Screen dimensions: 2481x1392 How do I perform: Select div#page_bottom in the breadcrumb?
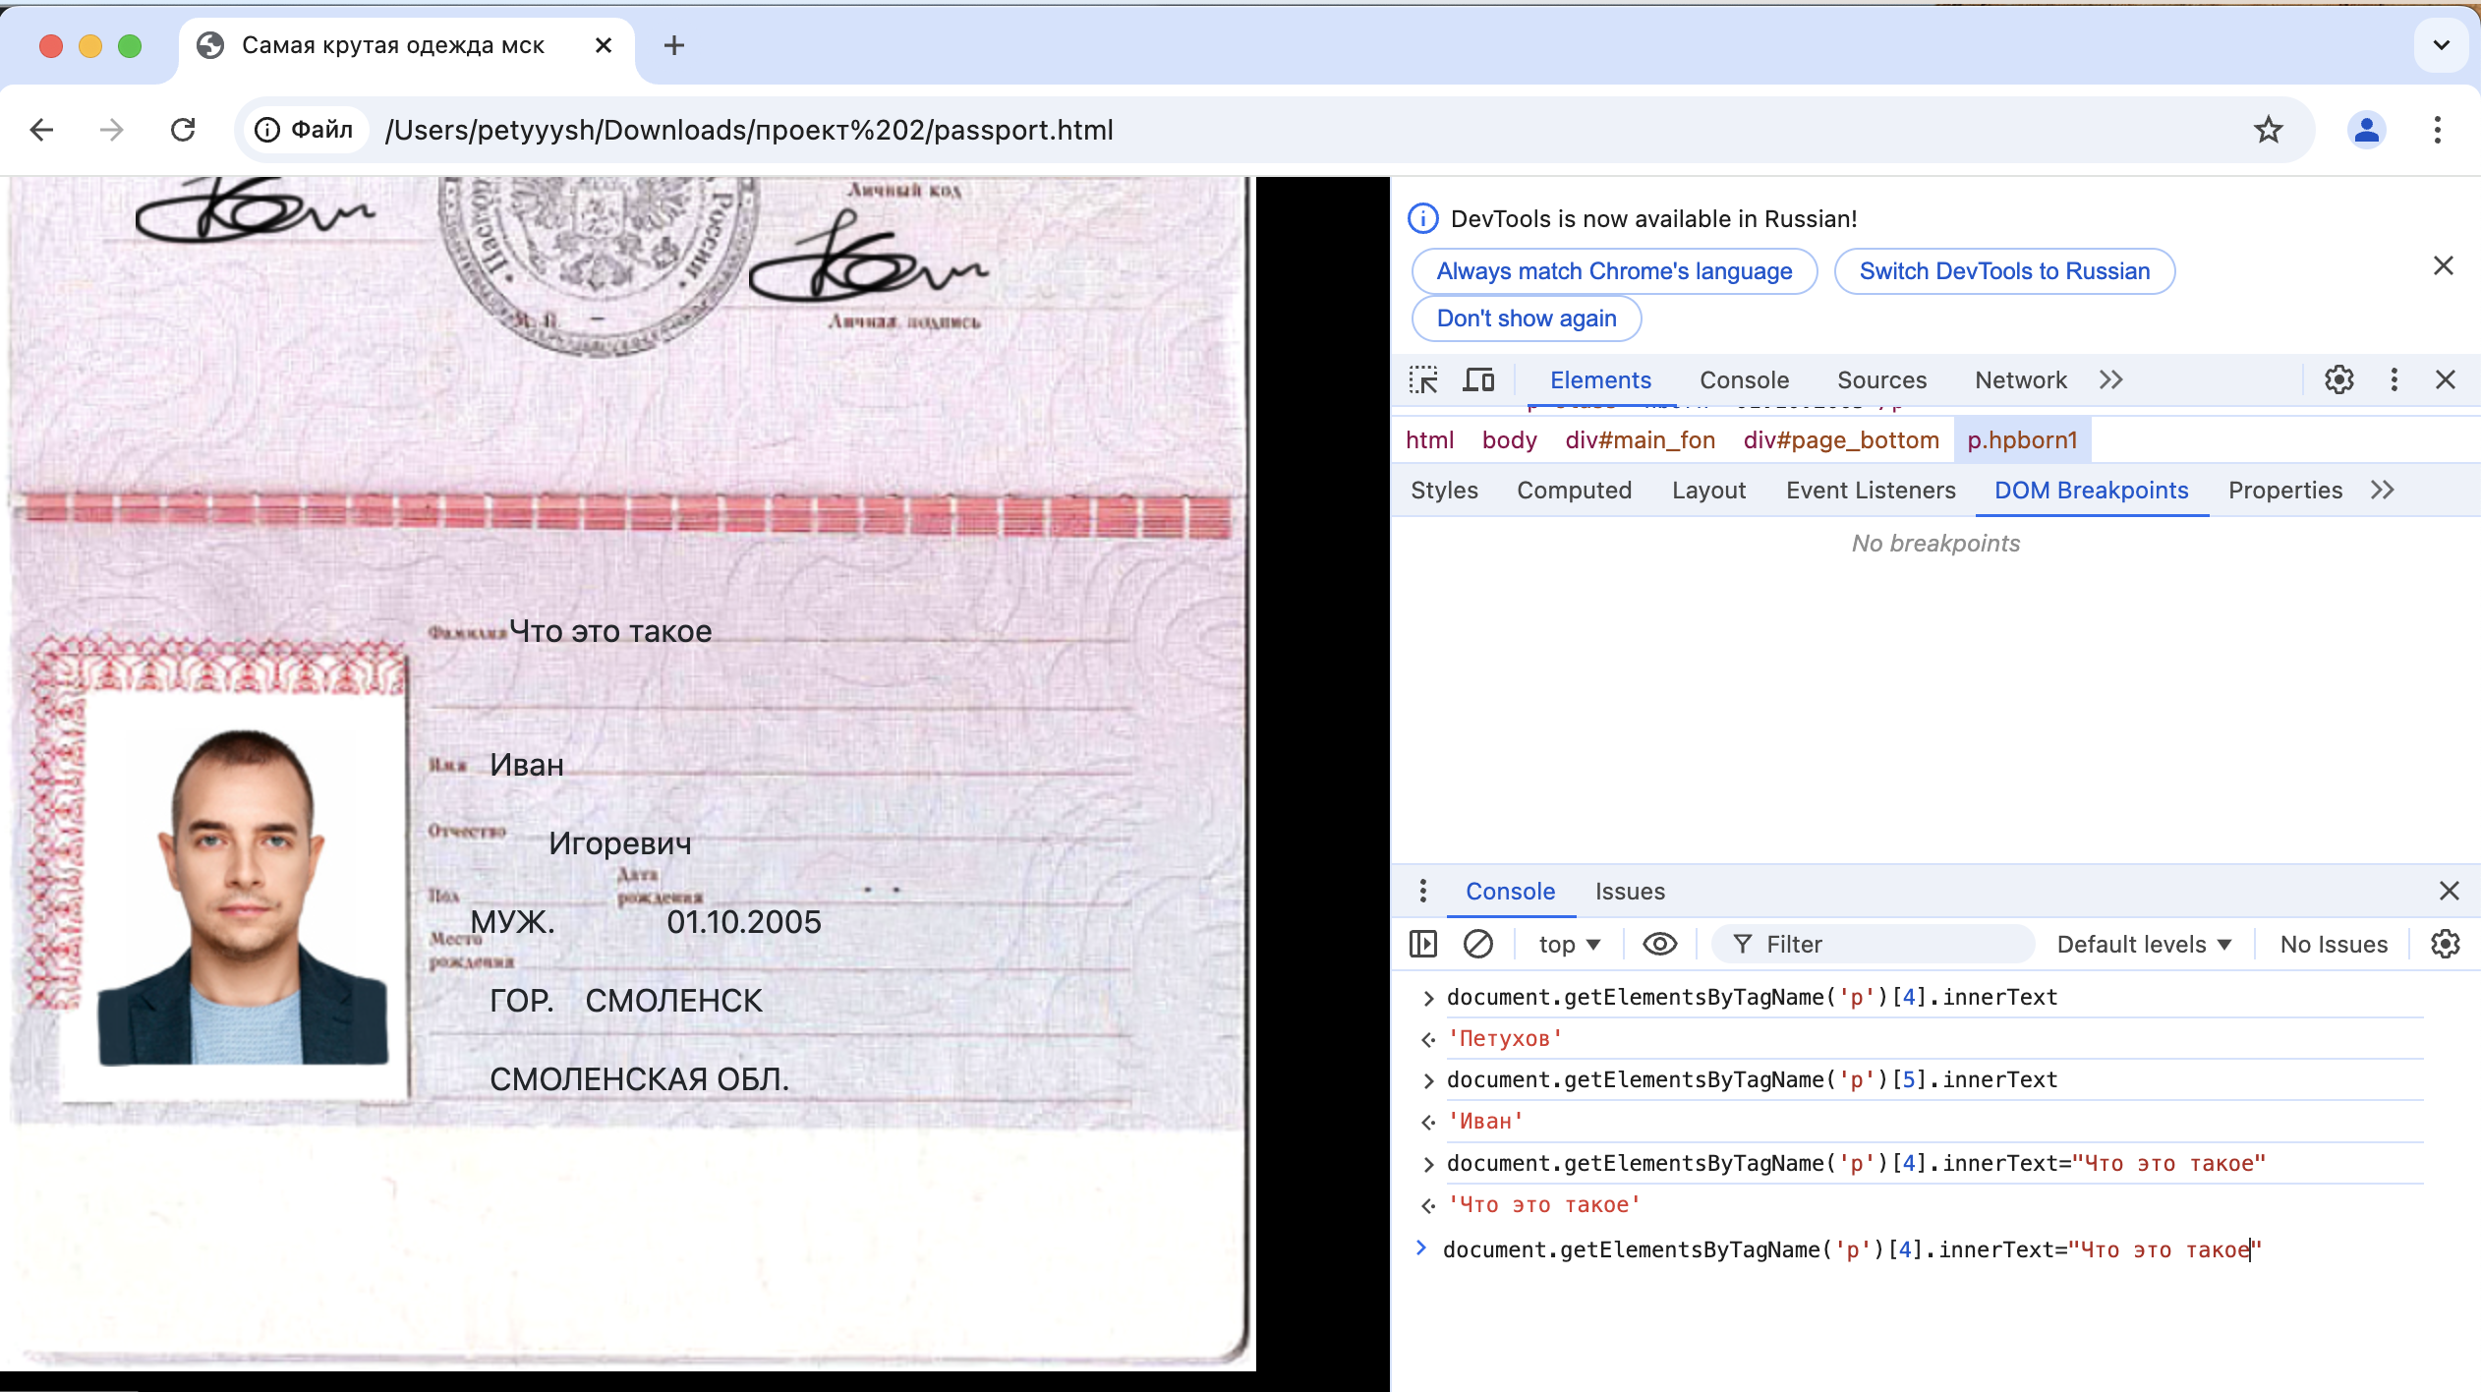(x=1840, y=440)
